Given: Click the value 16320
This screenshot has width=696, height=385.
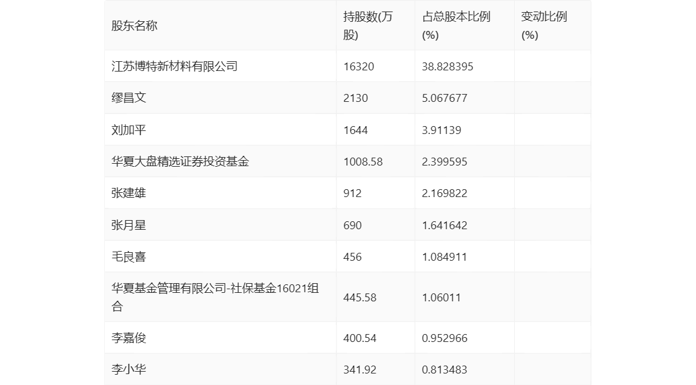Looking at the screenshot, I should point(359,67).
